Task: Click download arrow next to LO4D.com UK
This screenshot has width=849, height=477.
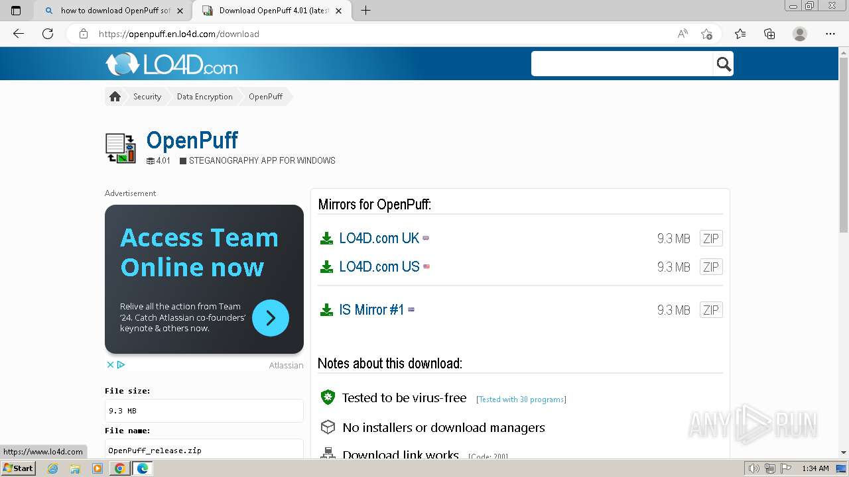Action: point(326,238)
